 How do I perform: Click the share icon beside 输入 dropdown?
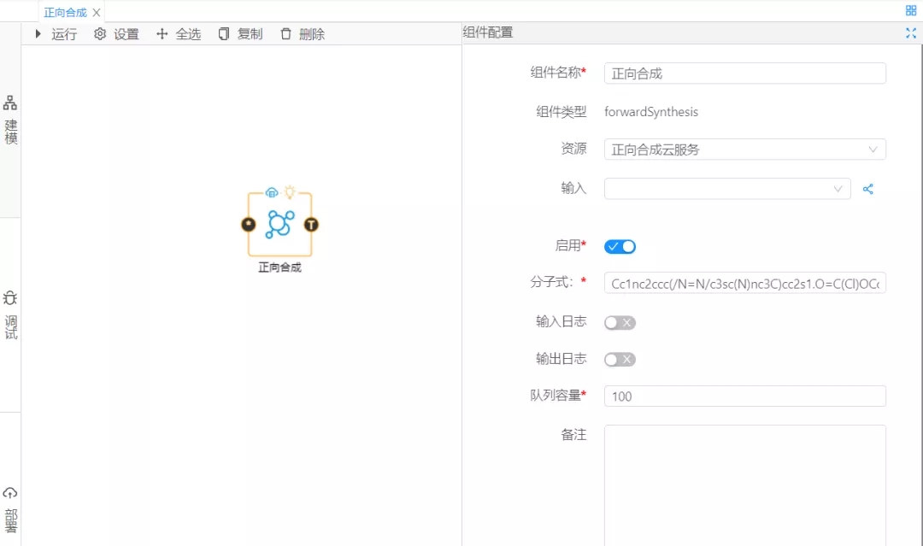coord(868,189)
